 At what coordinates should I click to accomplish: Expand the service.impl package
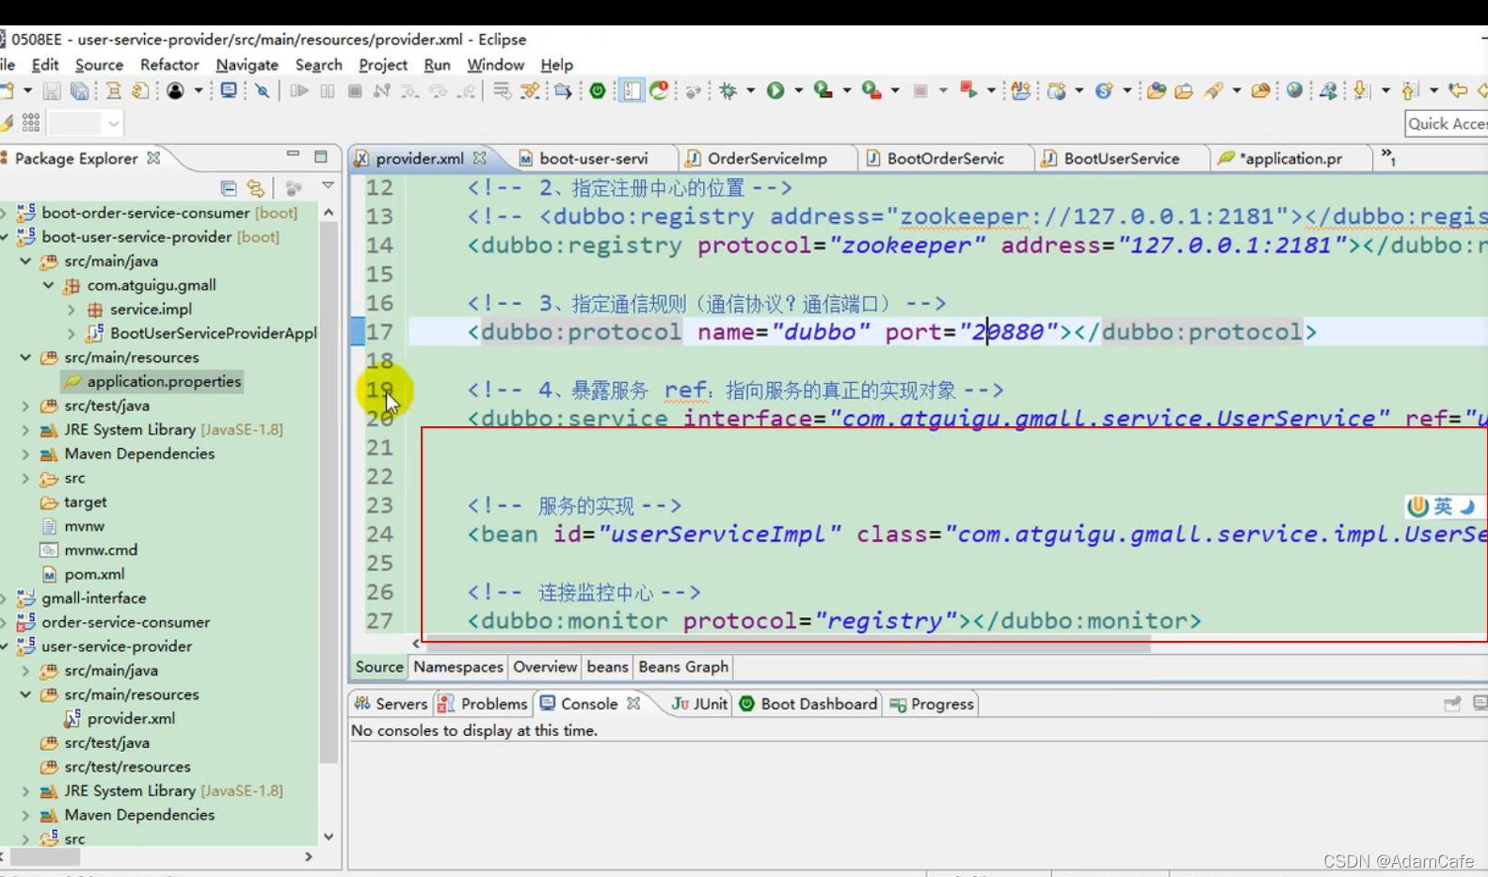tap(72, 309)
